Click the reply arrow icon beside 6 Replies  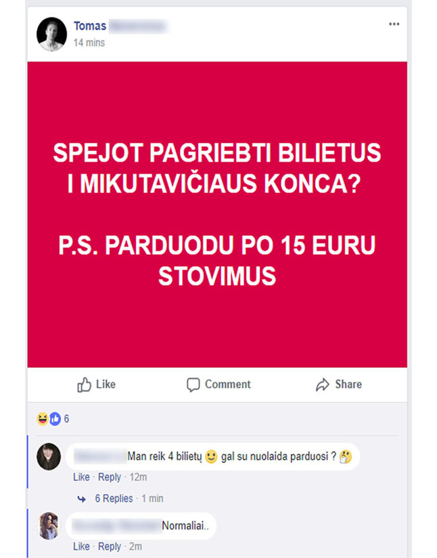(82, 499)
